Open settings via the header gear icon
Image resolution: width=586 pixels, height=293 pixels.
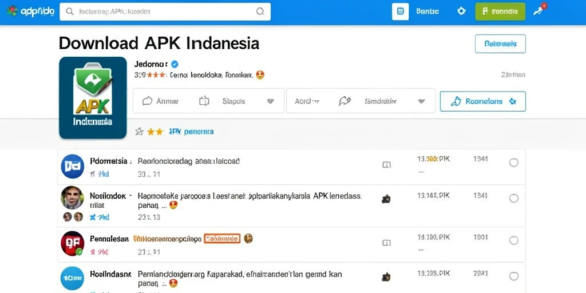point(462,11)
